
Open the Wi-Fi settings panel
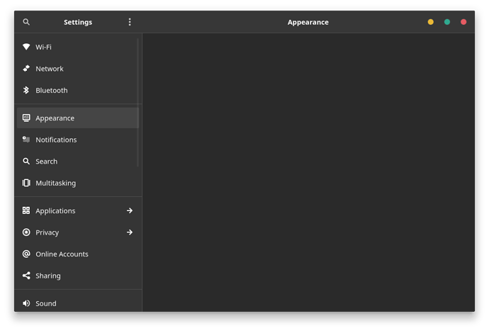pos(77,47)
